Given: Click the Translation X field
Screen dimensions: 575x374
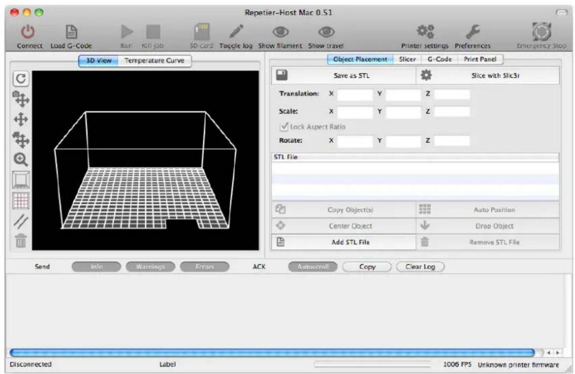Looking at the screenshot, I should tap(355, 94).
